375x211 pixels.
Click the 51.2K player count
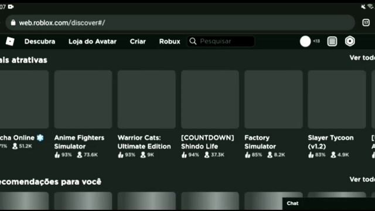pyautogui.click(x=25, y=146)
